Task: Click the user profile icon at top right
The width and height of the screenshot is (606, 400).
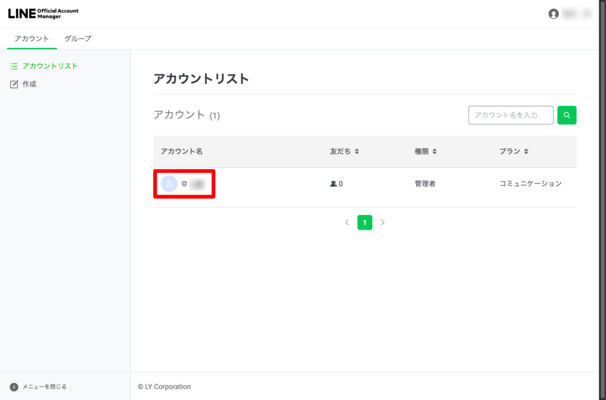Action: pos(553,14)
